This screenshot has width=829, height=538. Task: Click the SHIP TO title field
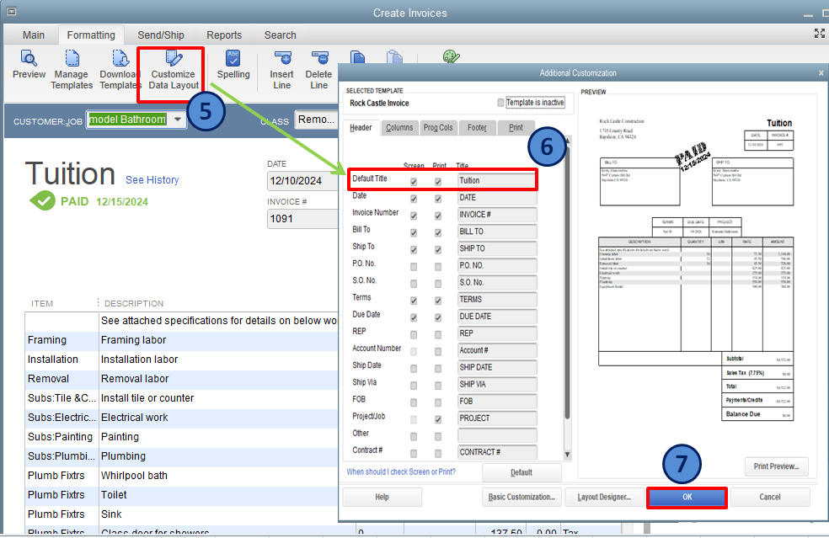pyautogui.click(x=498, y=248)
